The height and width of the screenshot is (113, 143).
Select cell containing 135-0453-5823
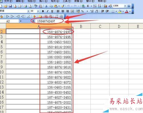(39, 41)
